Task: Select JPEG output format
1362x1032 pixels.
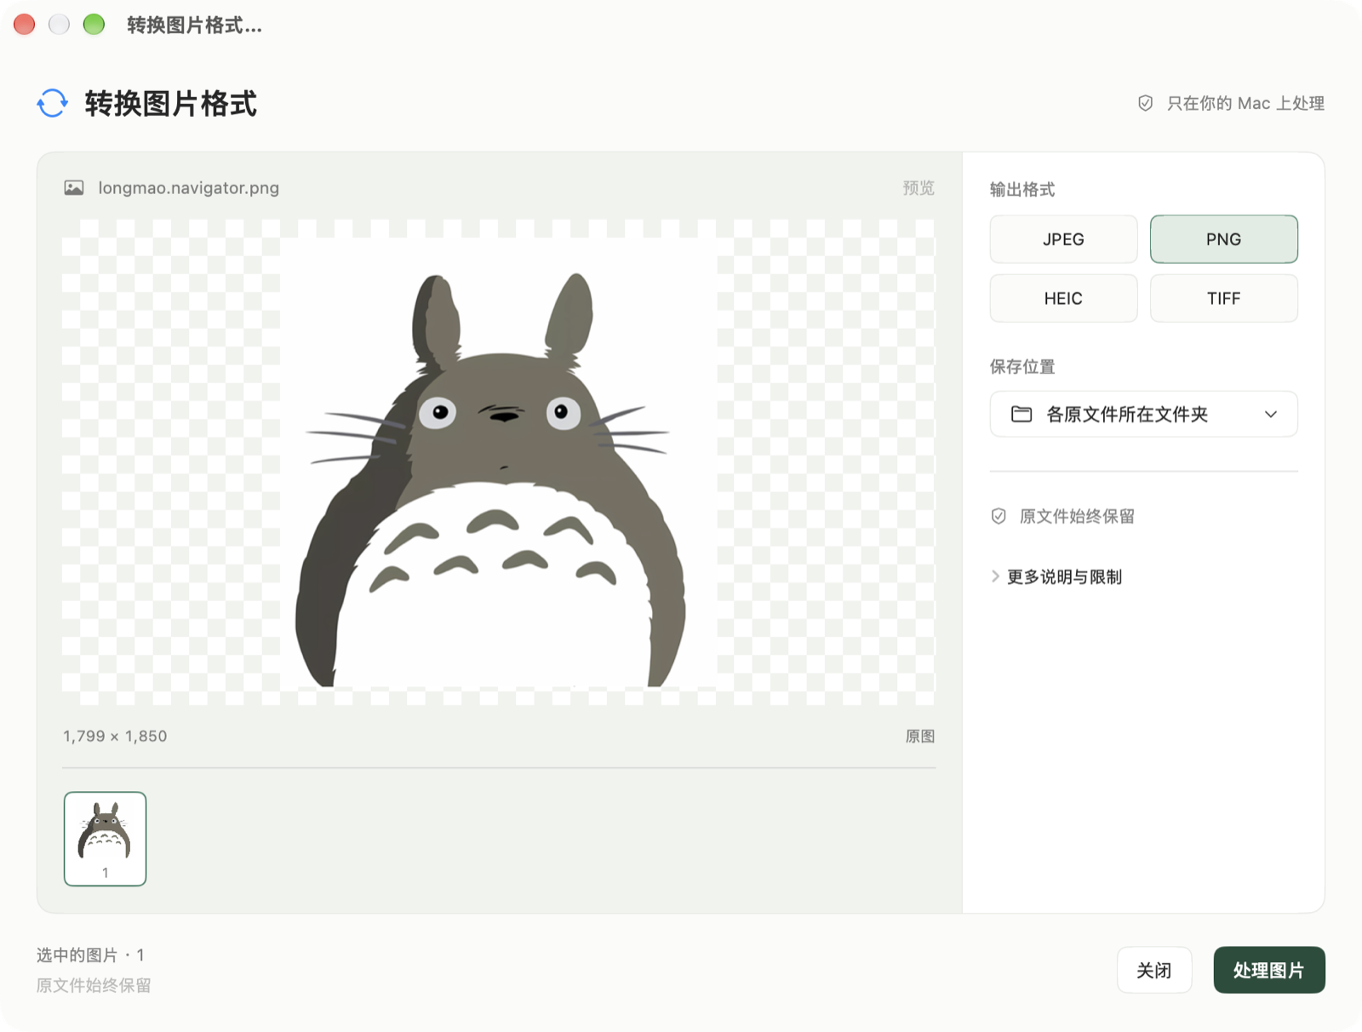Action: pyautogui.click(x=1063, y=239)
